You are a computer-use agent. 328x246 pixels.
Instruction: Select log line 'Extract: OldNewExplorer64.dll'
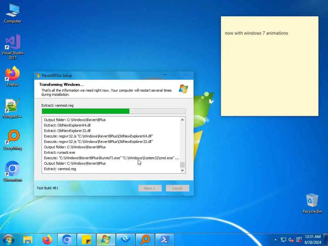pyautogui.click(x=67, y=125)
